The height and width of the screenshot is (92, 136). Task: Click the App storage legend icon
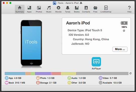coord(7,78)
